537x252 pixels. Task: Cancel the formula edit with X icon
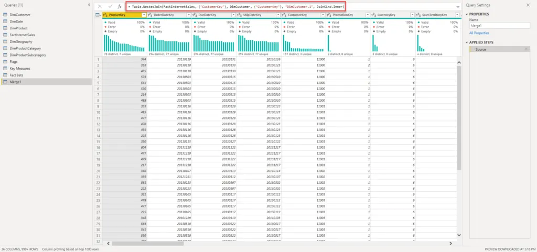point(100,6)
